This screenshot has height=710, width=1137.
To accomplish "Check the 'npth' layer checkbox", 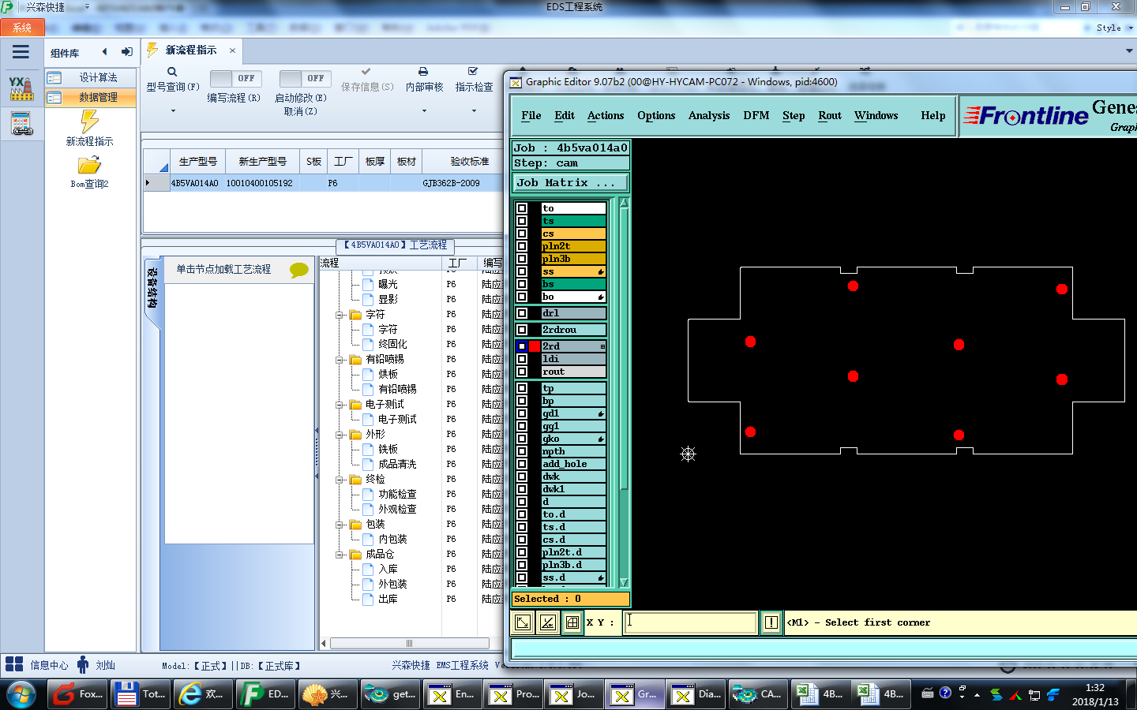I will click(x=522, y=451).
